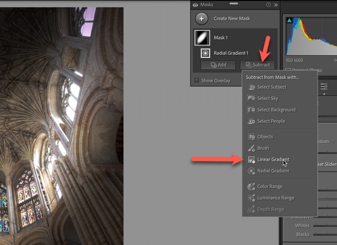337x245 pixels.
Task: Click the Luminance Range icon
Action: pyautogui.click(x=251, y=198)
